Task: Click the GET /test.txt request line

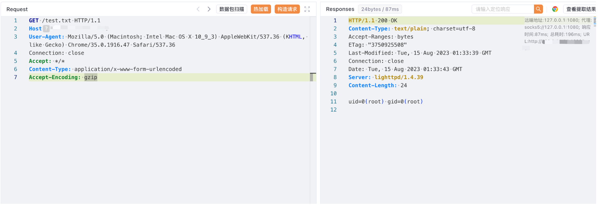Action: coord(65,20)
